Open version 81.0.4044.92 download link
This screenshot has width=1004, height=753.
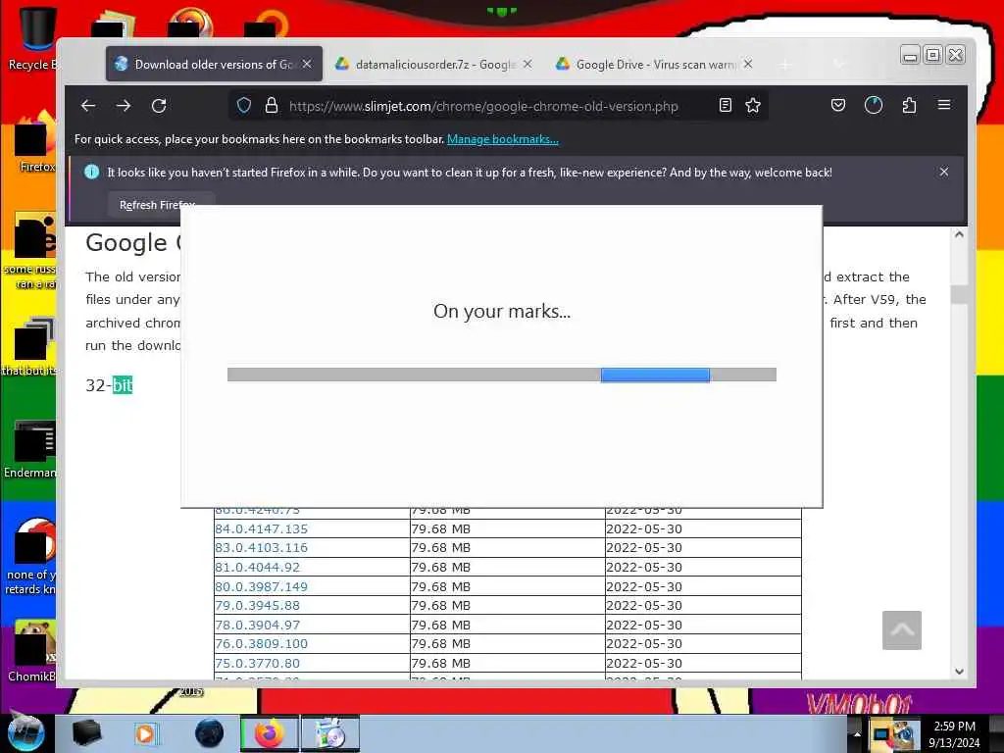click(x=258, y=568)
